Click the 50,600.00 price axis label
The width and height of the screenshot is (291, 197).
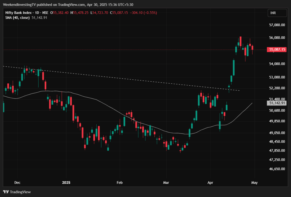pos(277,110)
